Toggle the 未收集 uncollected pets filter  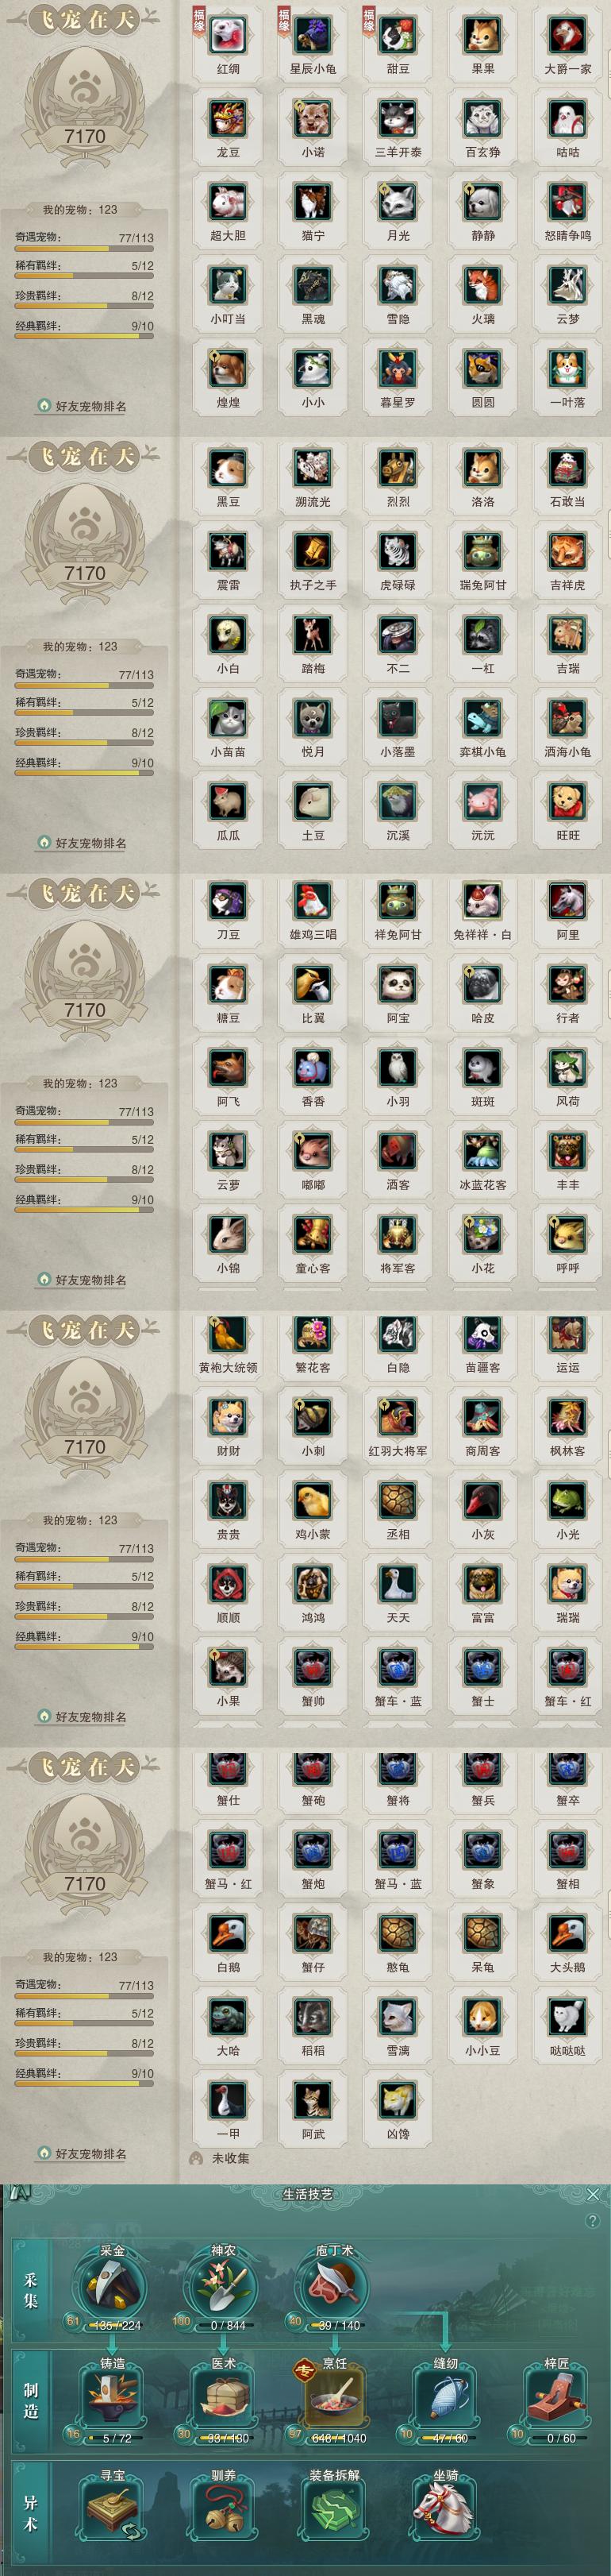click(220, 2158)
